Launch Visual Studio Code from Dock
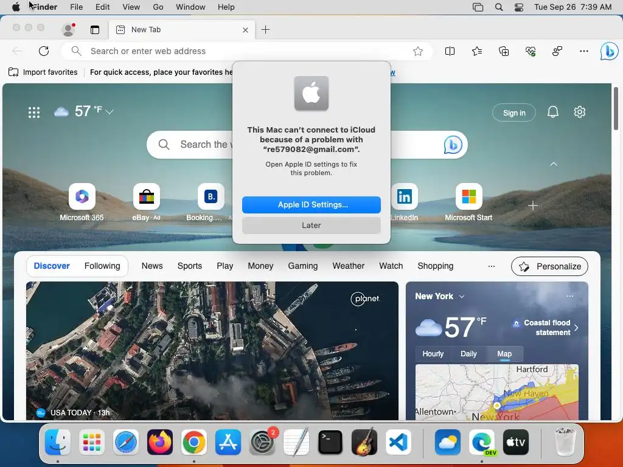Image resolution: width=623 pixels, height=467 pixels. pos(398,442)
